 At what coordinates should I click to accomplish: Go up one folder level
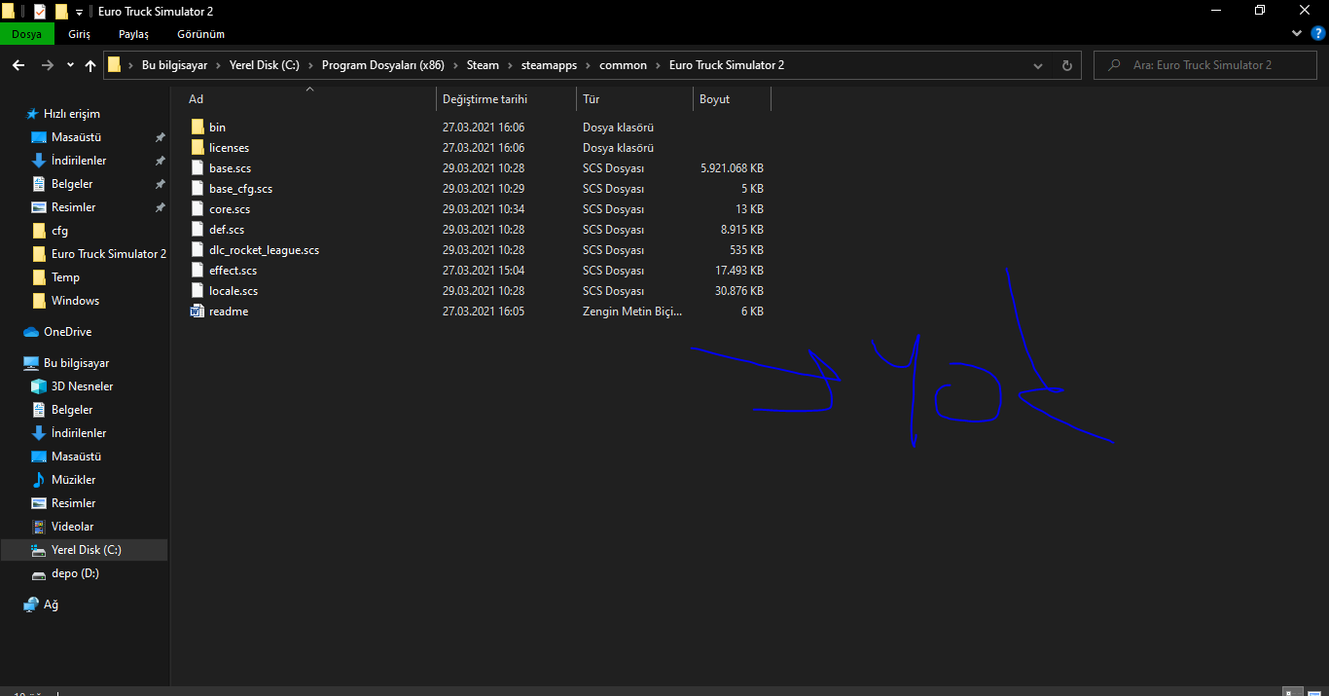pyautogui.click(x=90, y=65)
